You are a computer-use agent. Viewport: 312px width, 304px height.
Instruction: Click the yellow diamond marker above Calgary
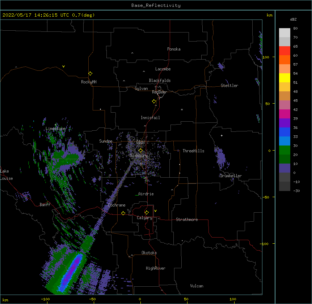[147, 213]
